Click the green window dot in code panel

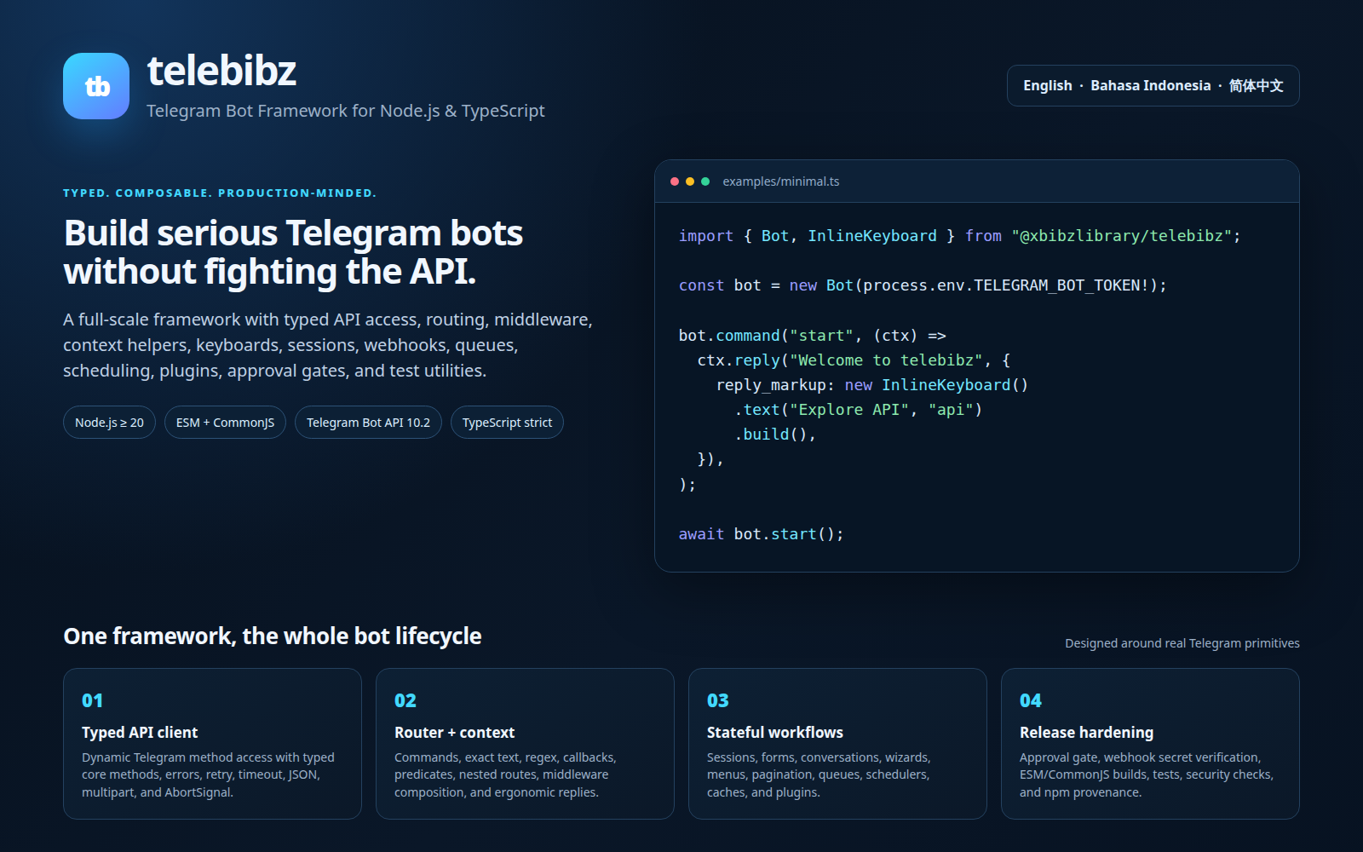(x=705, y=181)
